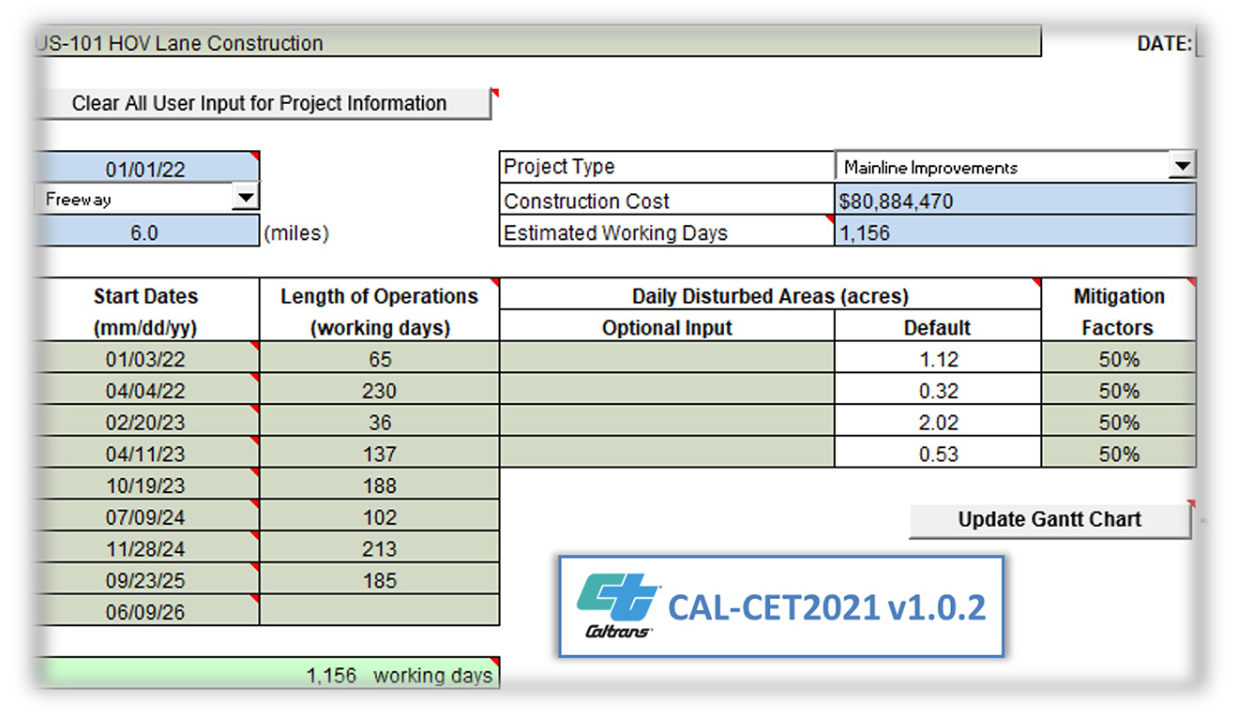The width and height of the screenshot is (1238, 717).
Task: Click the length of operations cell 137
Action: pyautogui.click(x=380, y=454)
